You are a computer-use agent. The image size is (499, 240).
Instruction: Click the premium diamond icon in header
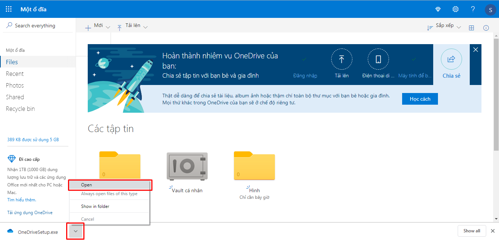[x=438, y=9]
